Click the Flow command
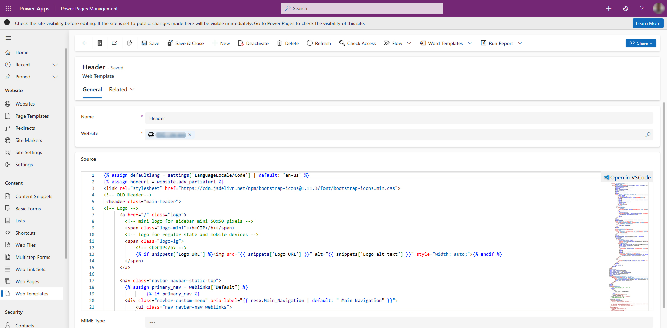The height and width of the screenshot is (328, 667). click(393, 43)
